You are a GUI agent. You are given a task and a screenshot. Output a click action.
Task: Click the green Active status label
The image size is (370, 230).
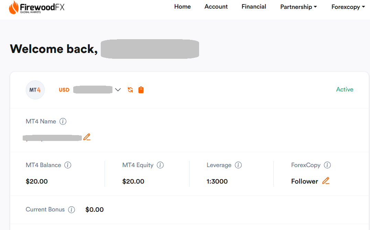(x=345, y=89)
